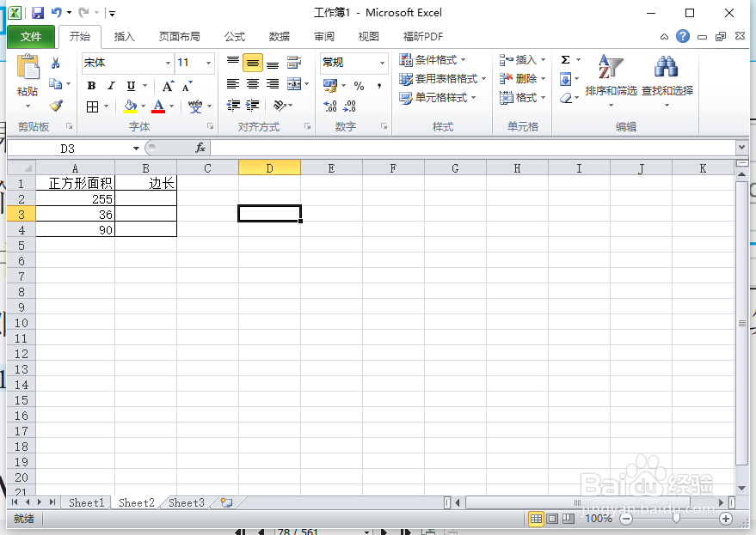This screenshot has width=756, height=535.
Task: Toggle align text left
Action: (x=233, y=84)
